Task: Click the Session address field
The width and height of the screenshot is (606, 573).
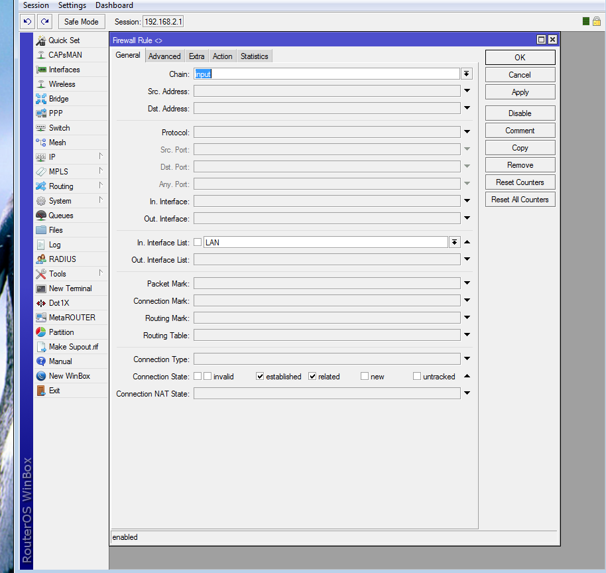Action: (163, 22)
